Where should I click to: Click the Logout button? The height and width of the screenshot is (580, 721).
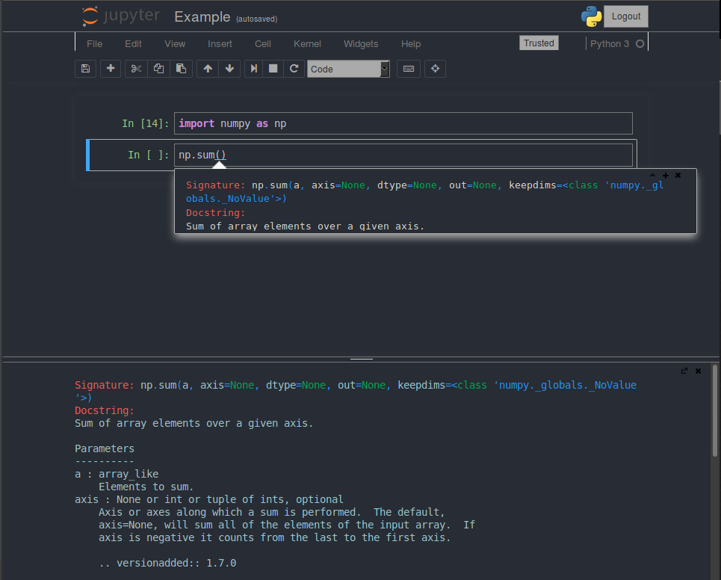[625, 16]
